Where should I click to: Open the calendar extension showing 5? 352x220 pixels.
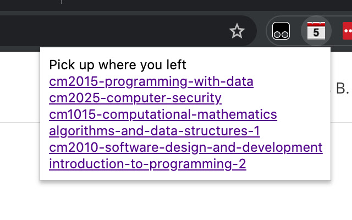316,31
